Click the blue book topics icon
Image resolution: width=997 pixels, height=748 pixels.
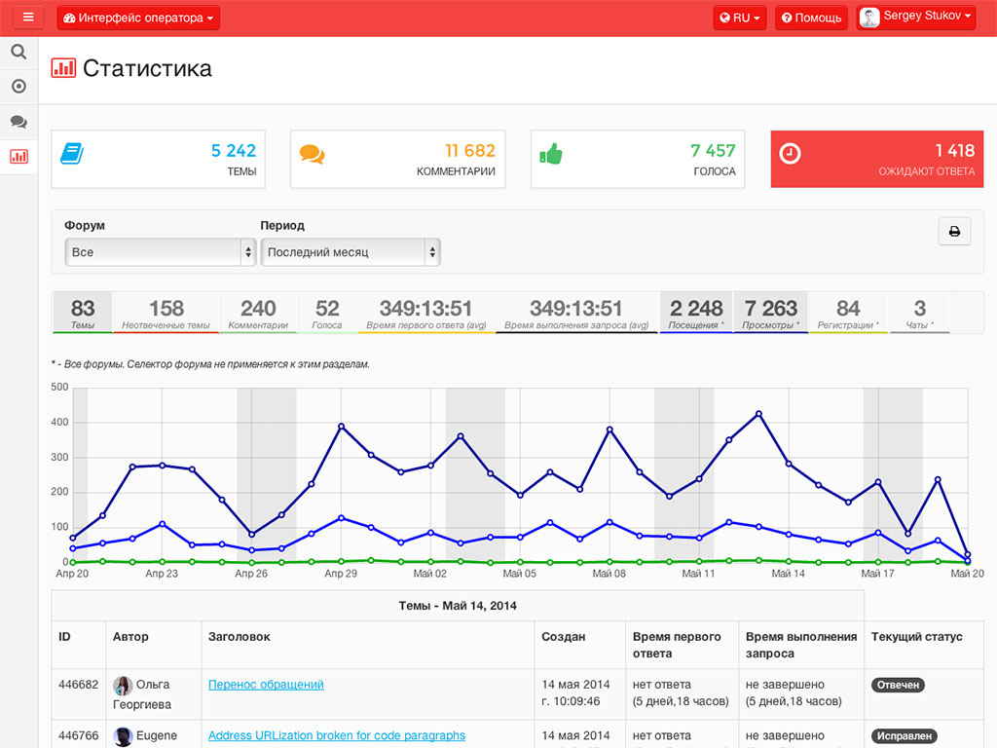(72, 154)
